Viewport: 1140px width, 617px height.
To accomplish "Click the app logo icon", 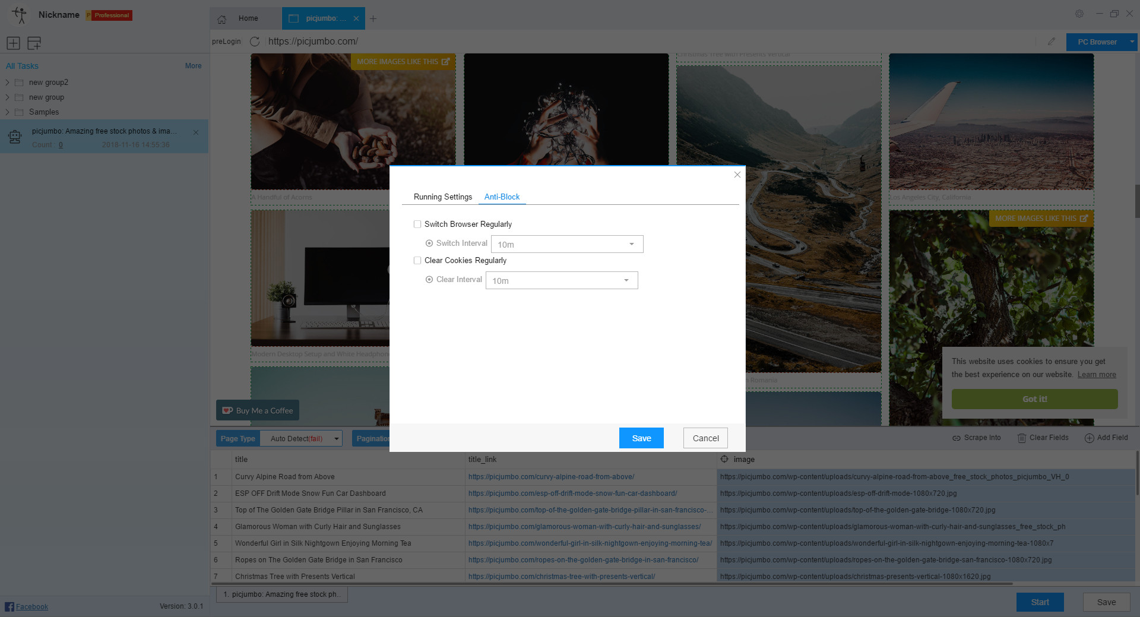I will point(20,15).
